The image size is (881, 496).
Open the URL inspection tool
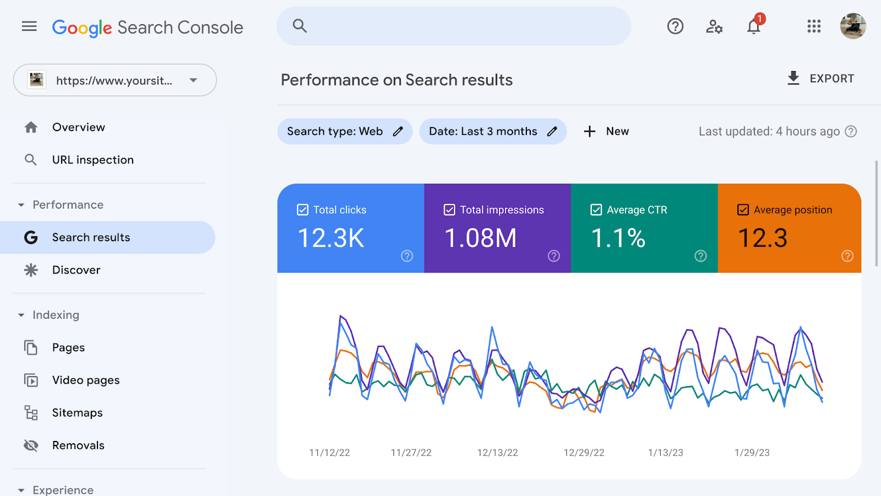(x=93, y=160)
